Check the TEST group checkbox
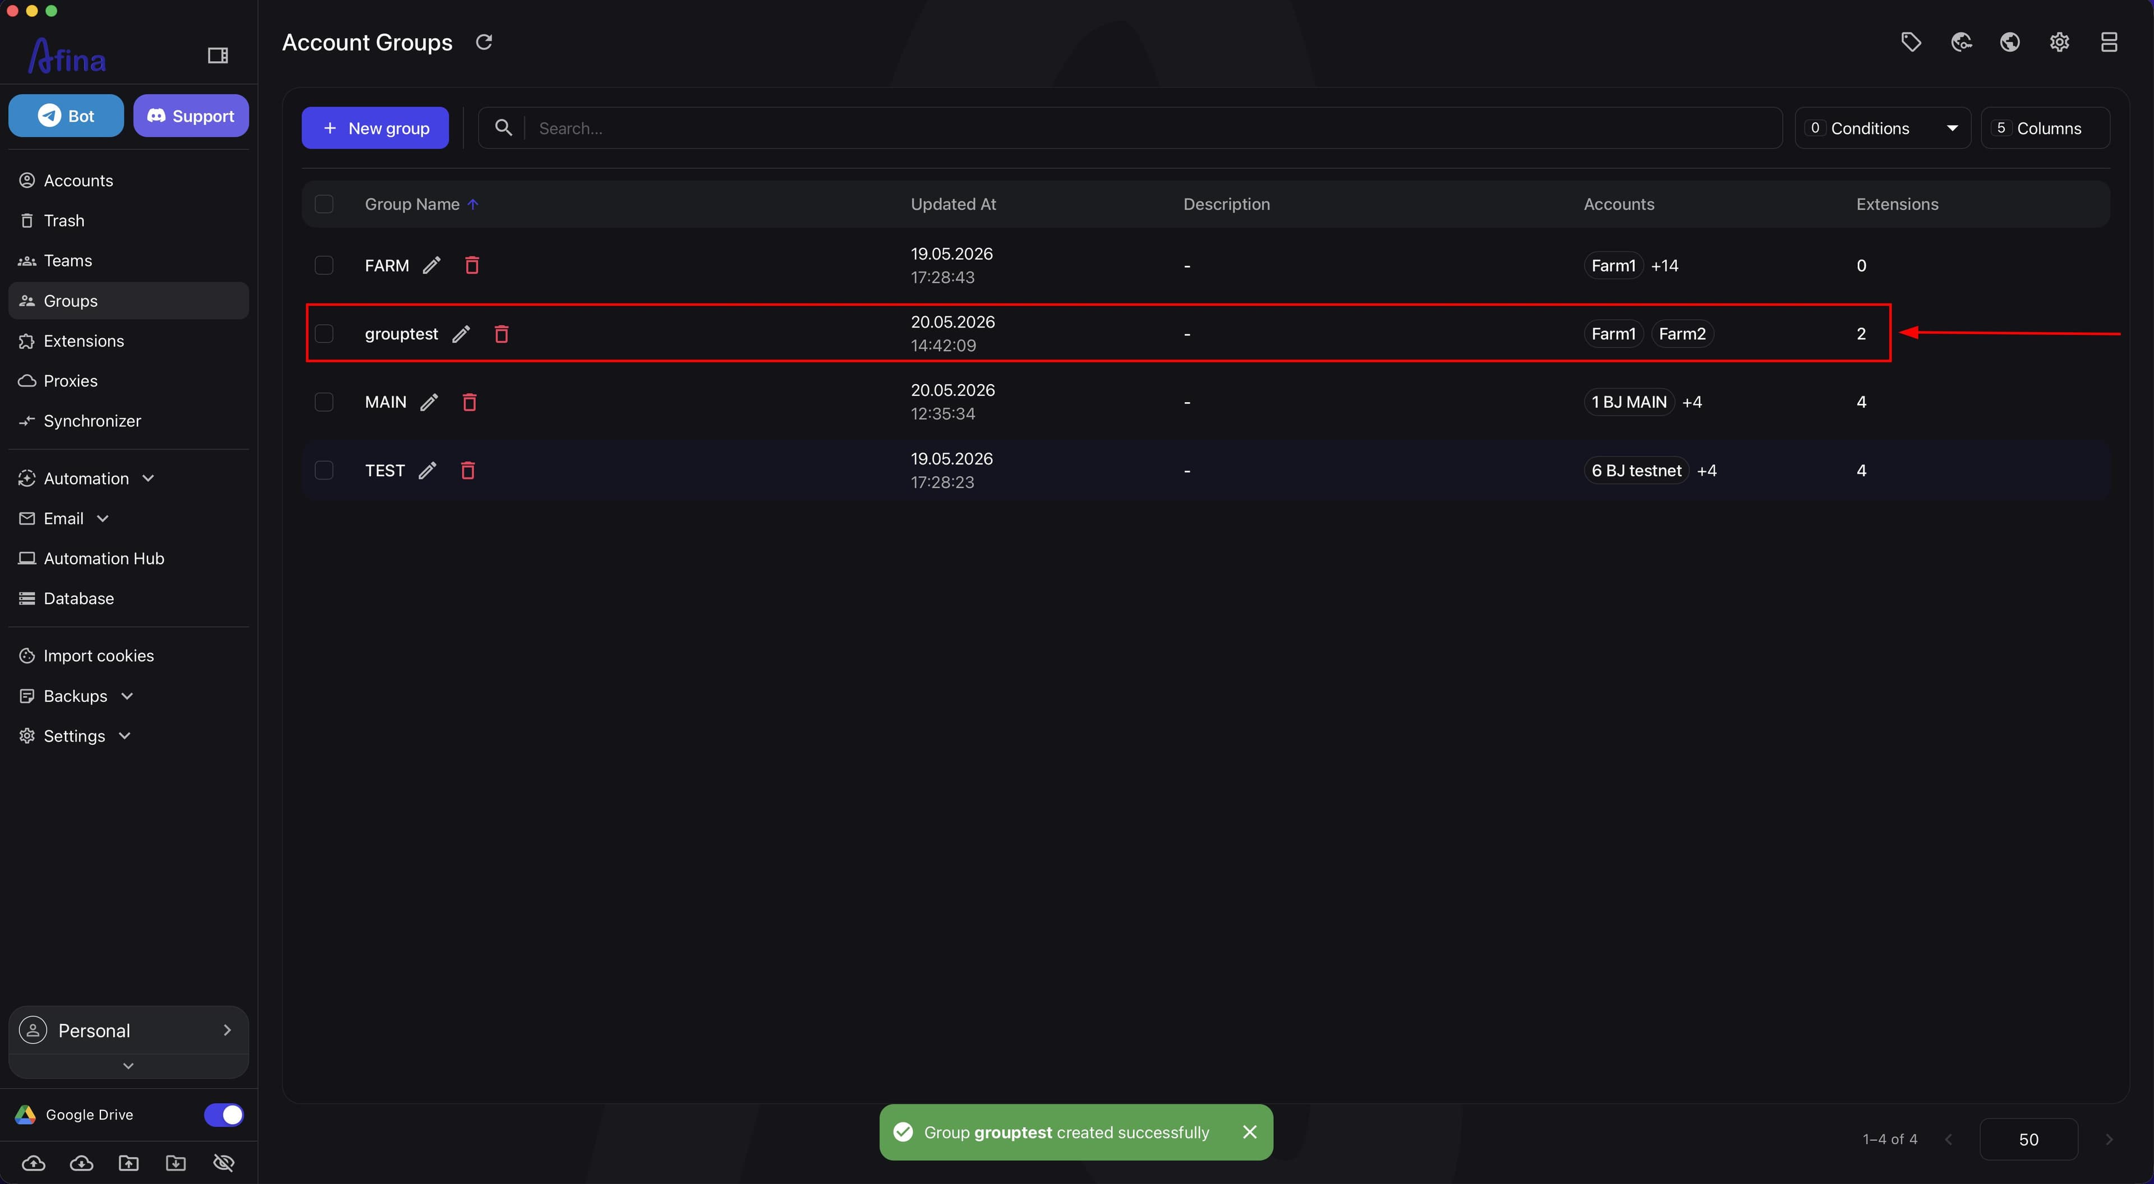Screen dimensions: 2154x1184 pyautogui.click(x=324, y=471)
